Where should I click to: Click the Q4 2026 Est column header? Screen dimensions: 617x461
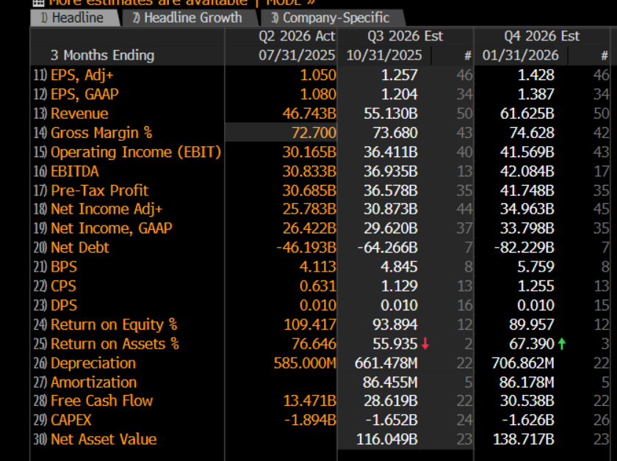tap(541, 36)
